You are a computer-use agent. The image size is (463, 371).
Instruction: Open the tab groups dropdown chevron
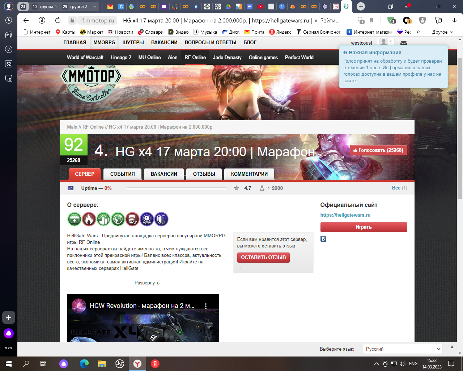[95, 7]
